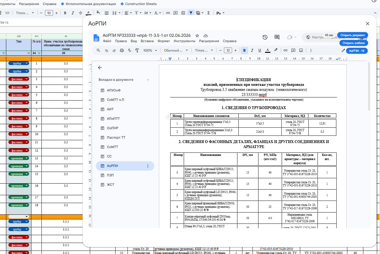Screen dimensions: 380x254
Task: Open the Вставка menu in Docs
Action: click(147, 41)
